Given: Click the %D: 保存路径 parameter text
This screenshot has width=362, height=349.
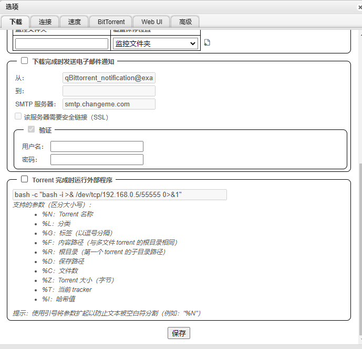Looking at the screenshot, I should (63, 261).
